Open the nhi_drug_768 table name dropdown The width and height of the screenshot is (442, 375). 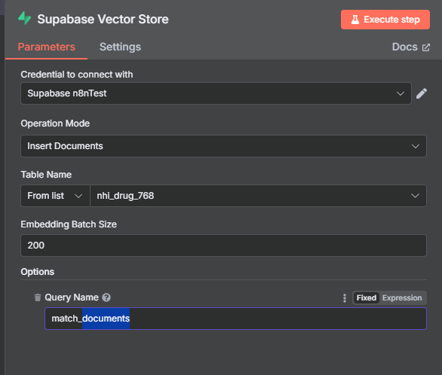point(258,196)
